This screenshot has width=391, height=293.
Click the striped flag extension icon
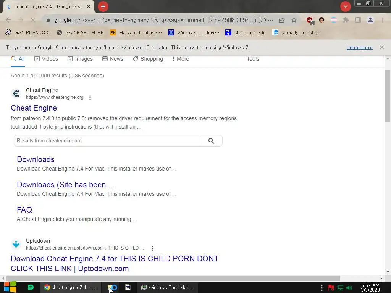[x=333, y=20]
